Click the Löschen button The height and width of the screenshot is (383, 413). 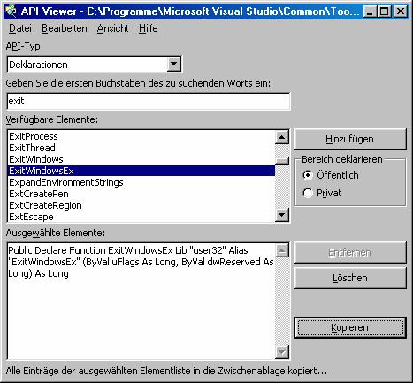[350, 278]
